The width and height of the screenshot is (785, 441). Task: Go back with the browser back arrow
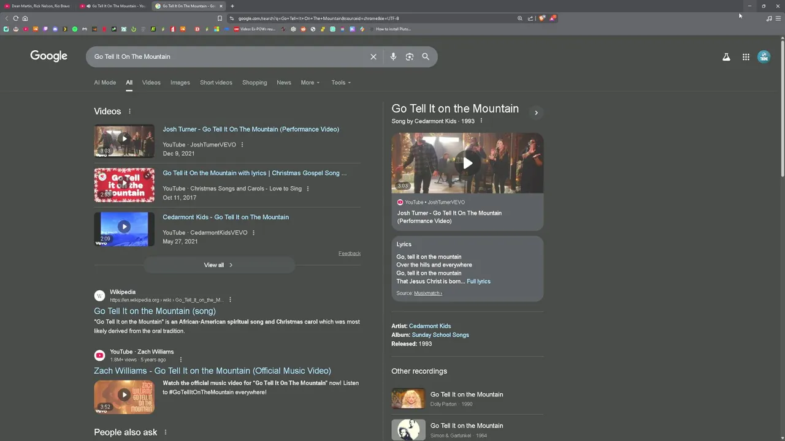coord(7,18)
